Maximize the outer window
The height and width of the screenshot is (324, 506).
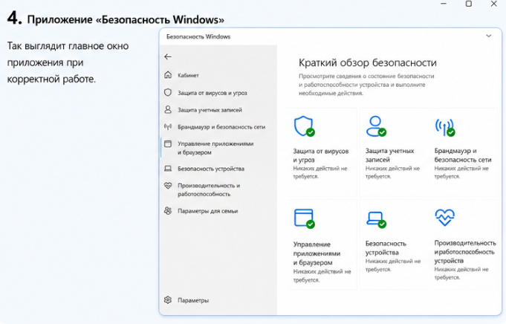click(x=469, y=4)
